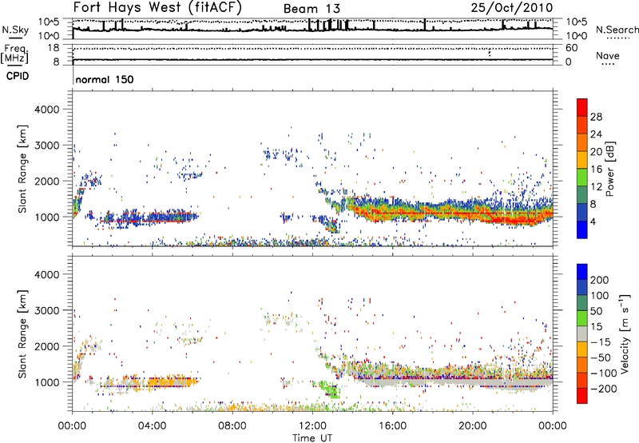Click the "normal 150" CPID text
The height and width of the screenshot is (443, 639).
pos(105,79)
